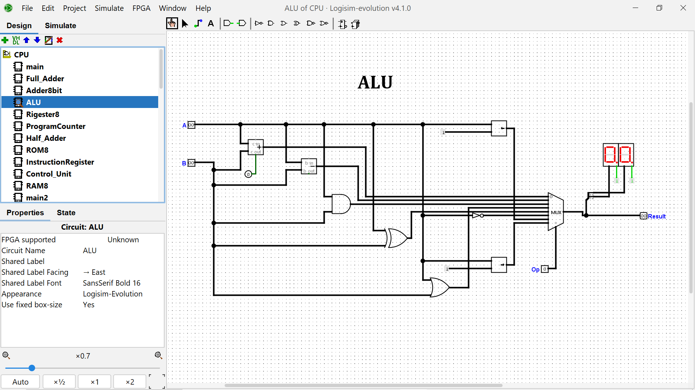
Task: Select the Edit arrow selection tool
Action: 185,24
